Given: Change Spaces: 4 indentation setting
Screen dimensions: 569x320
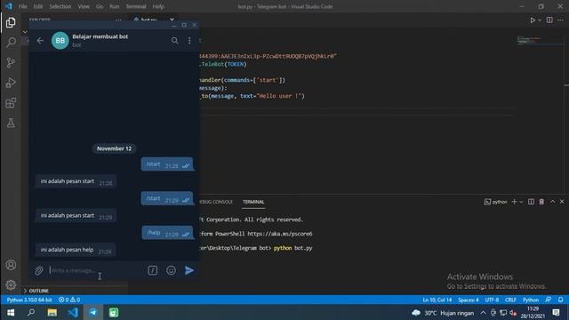Looking at the screenshot, I should [469, 300].
